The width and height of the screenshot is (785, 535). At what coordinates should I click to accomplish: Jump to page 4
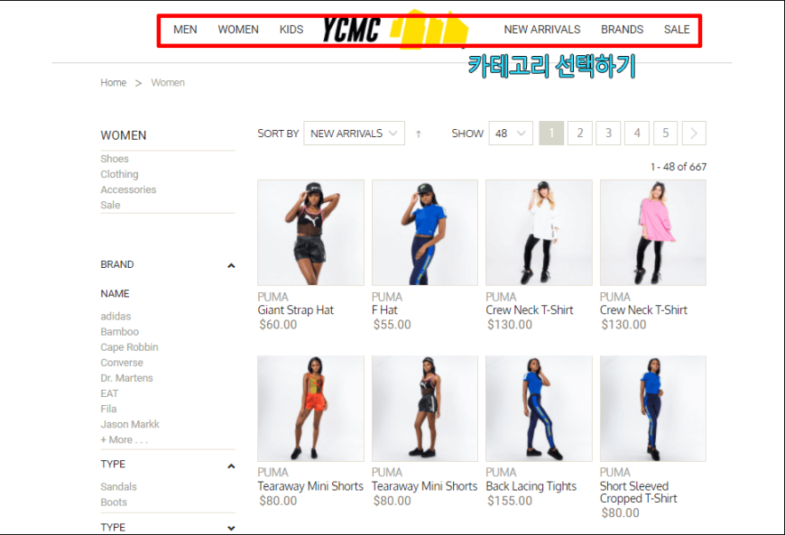click(x=637, y=134)
